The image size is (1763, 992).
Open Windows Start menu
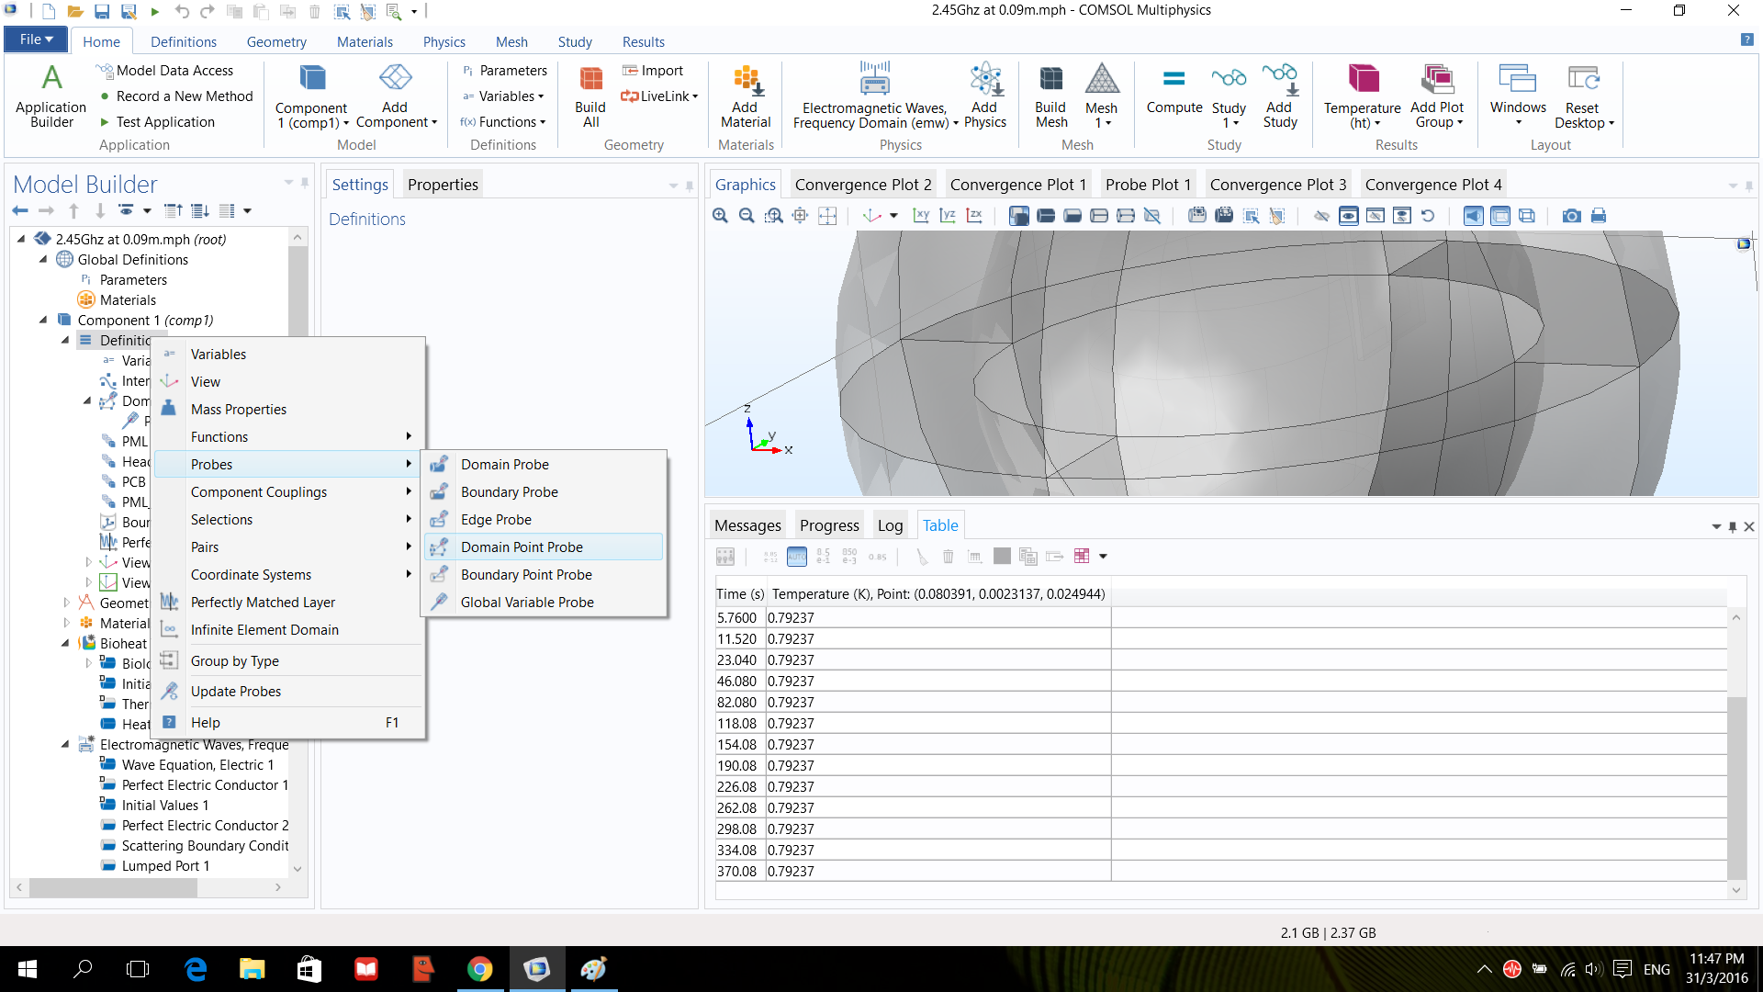pos(27,969)
